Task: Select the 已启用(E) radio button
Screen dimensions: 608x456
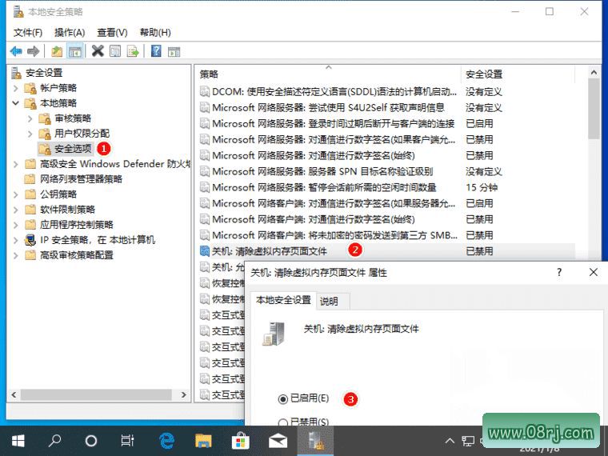Action: point(283,398)
